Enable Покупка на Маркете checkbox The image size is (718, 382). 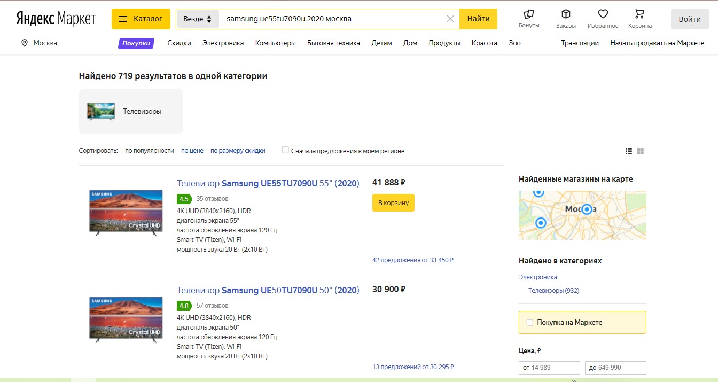pos(530,322)
